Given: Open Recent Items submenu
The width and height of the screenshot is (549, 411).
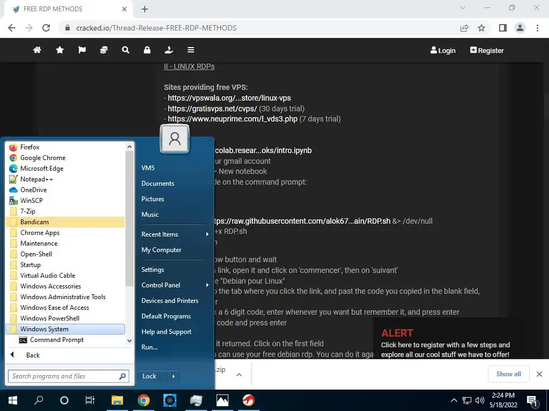Looking at the screenshot, I should (175, 234).
